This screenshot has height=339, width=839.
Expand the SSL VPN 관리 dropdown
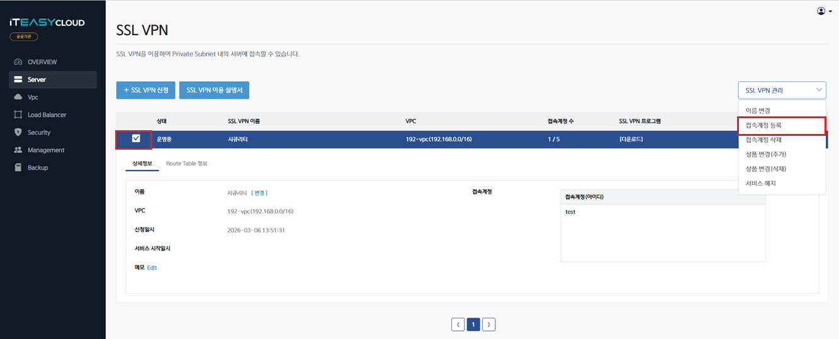(x=782, y=91)
